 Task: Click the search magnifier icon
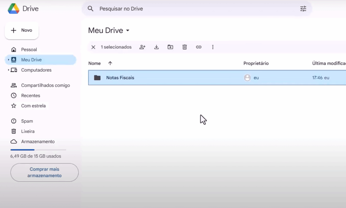click(91, 8)
